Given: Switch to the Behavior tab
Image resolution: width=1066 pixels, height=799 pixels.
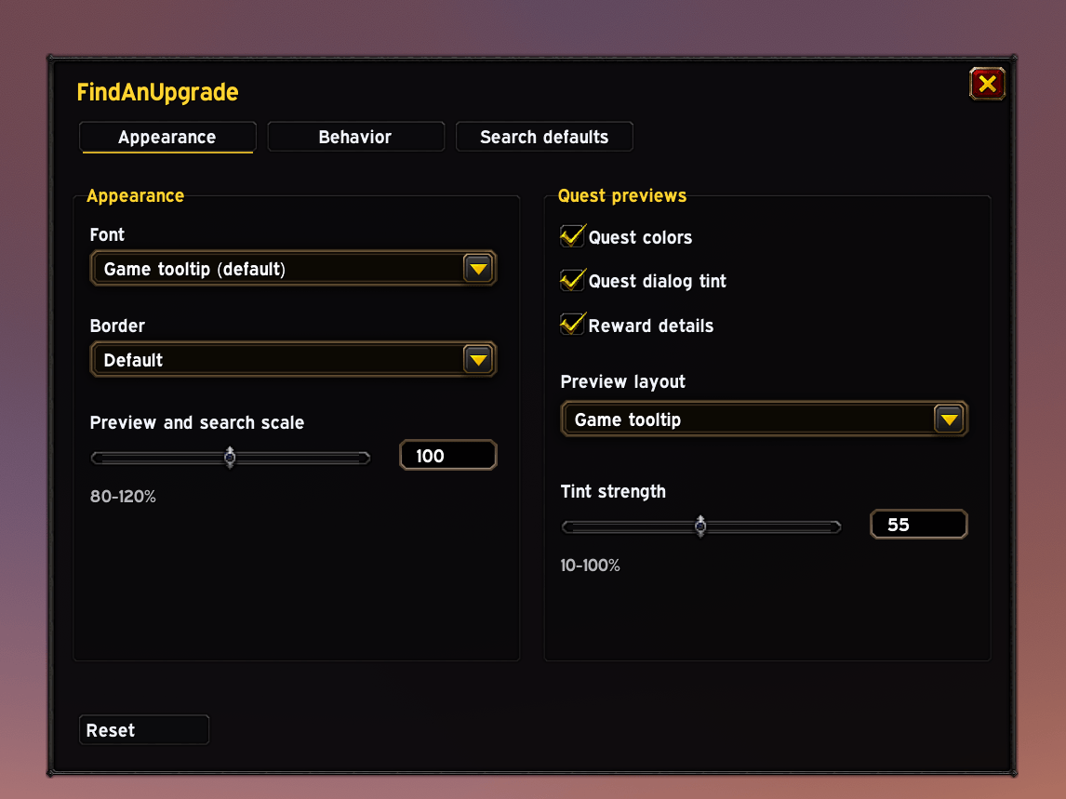Looking at the screenshot, I should coord(355,138).
